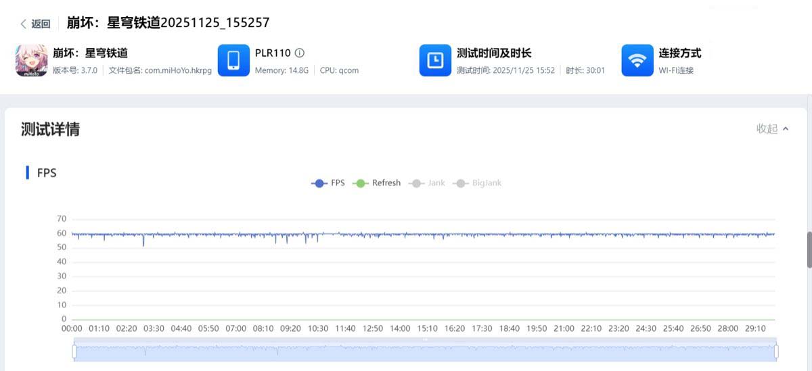Viewport: 812px width, 371px height.
Task: Click the deepest FPS dip before 03:30
Action: point(143,245)
